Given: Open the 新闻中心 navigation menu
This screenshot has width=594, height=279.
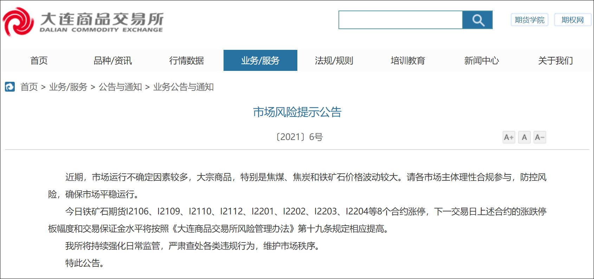Looking at the screenshot, I should [482, 60].
